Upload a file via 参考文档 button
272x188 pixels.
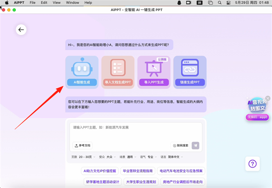pyautogui.click(x=83, y=145)
